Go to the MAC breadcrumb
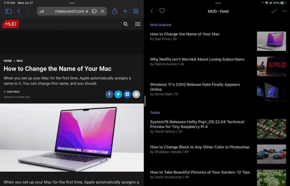 pos(20,61)
